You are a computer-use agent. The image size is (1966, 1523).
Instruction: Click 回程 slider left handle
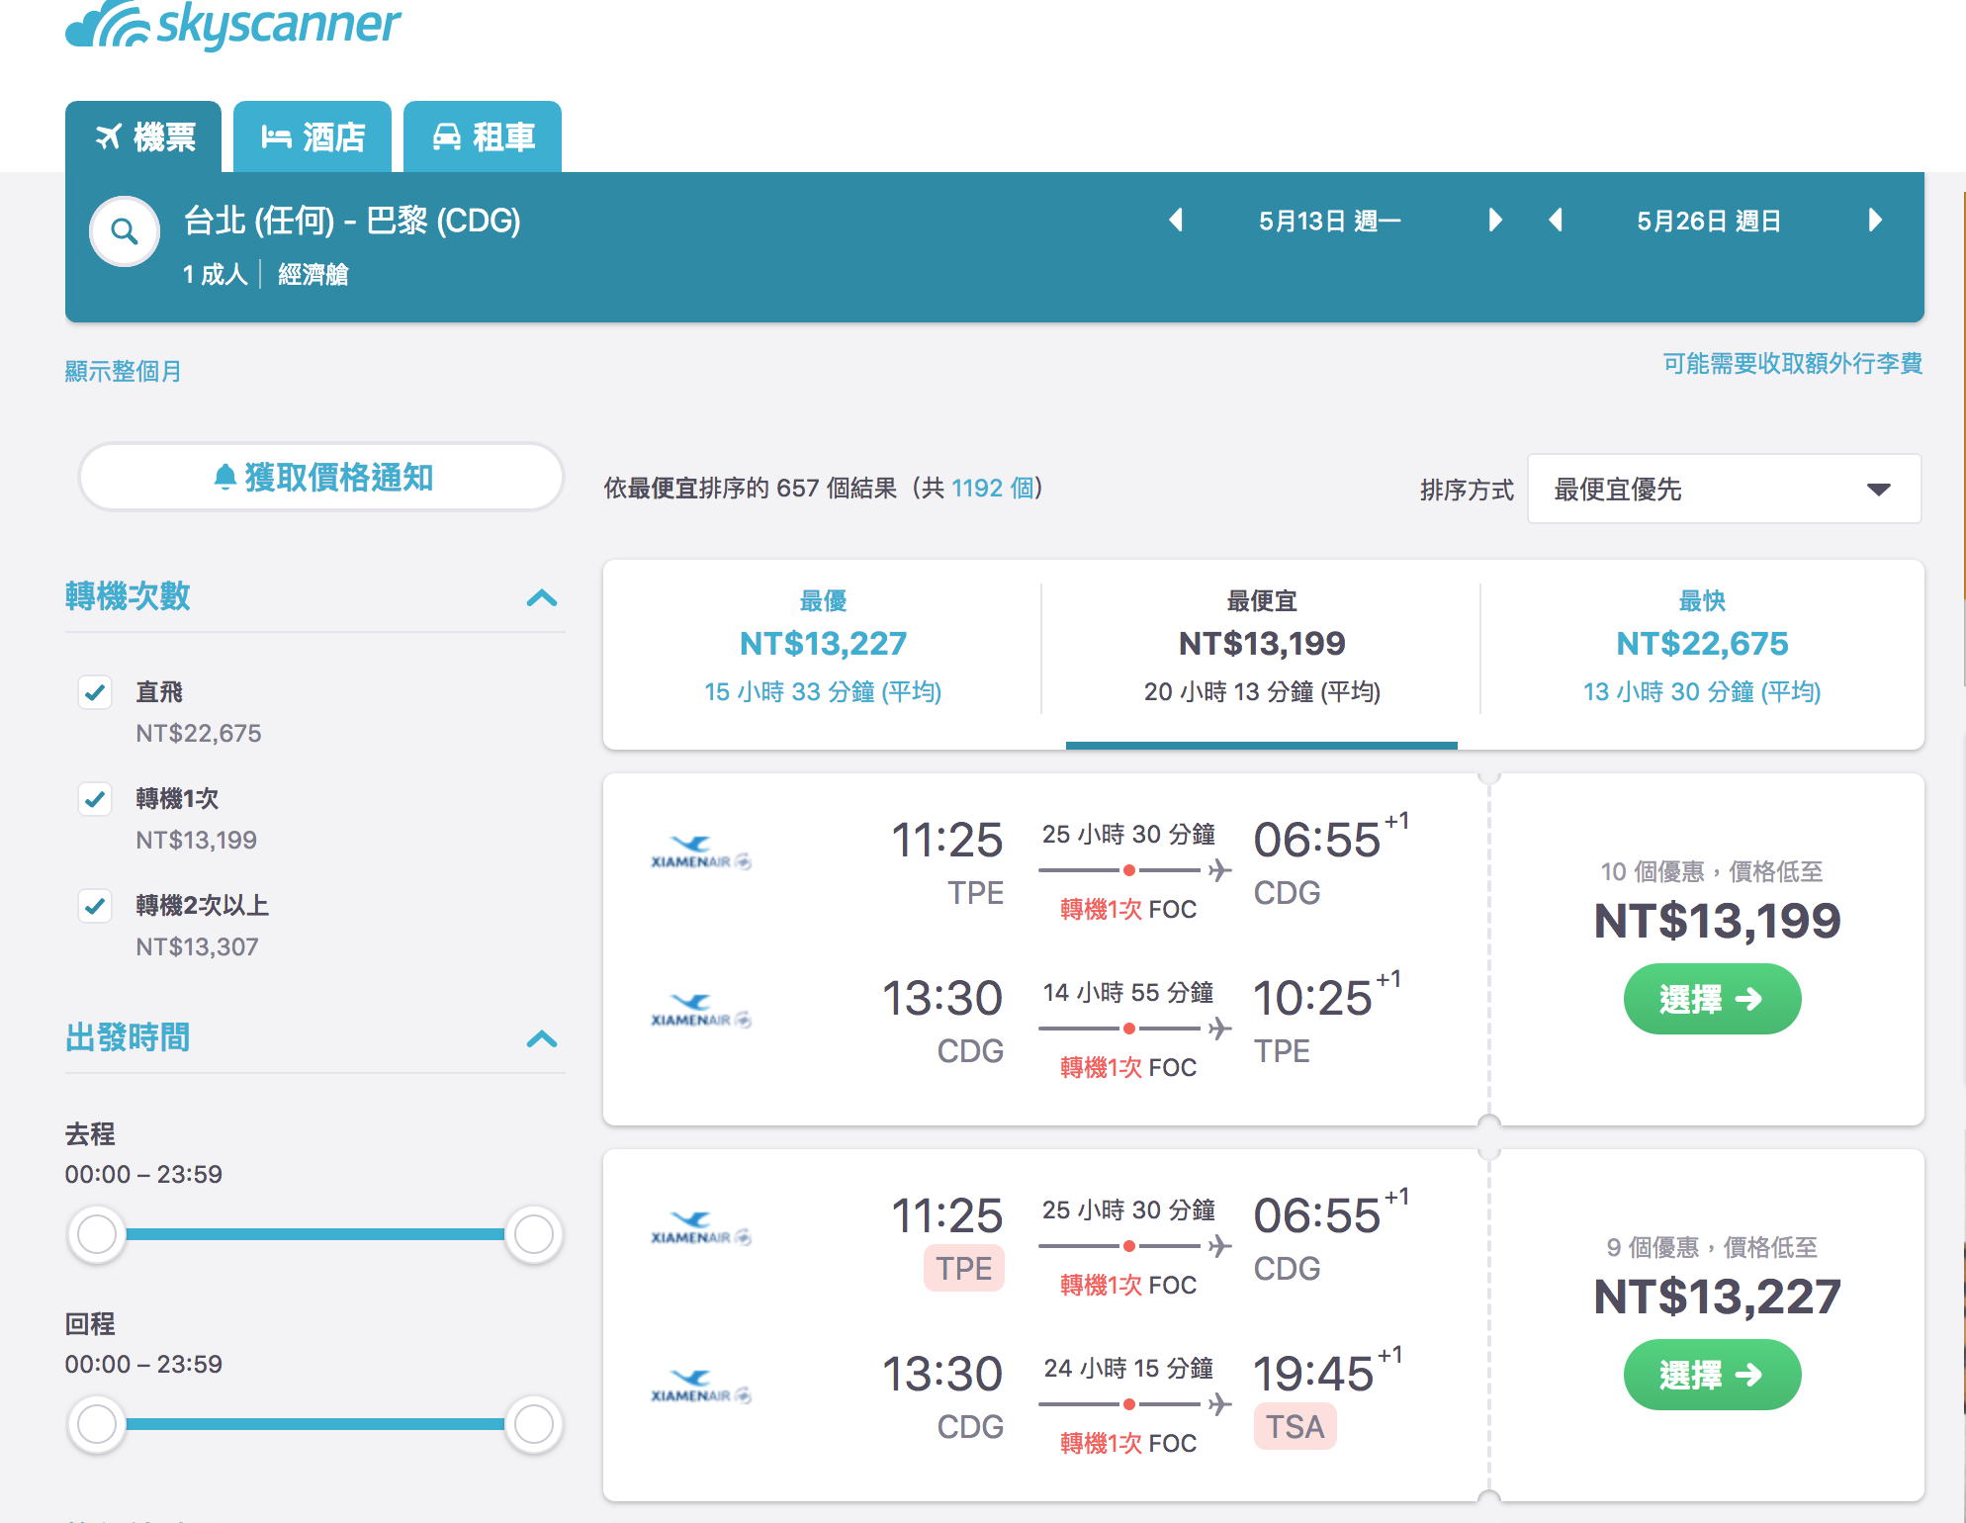tap(97, 1424)
